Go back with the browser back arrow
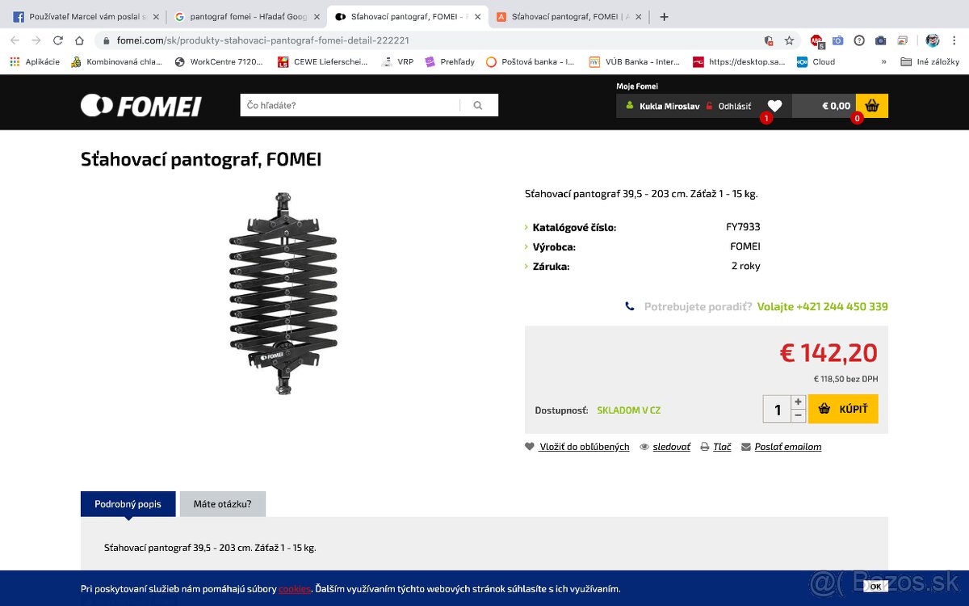The image size is (969, 606). pos(15,40)
